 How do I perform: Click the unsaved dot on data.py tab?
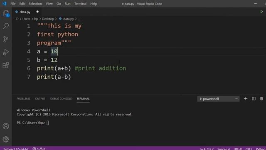(37, 12)
